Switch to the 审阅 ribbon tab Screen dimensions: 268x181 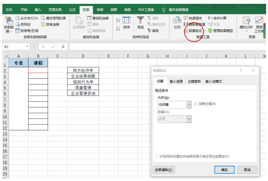pos(100,10)
